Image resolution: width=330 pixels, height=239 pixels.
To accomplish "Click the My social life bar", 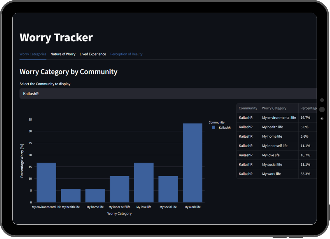I will [168, 189].
